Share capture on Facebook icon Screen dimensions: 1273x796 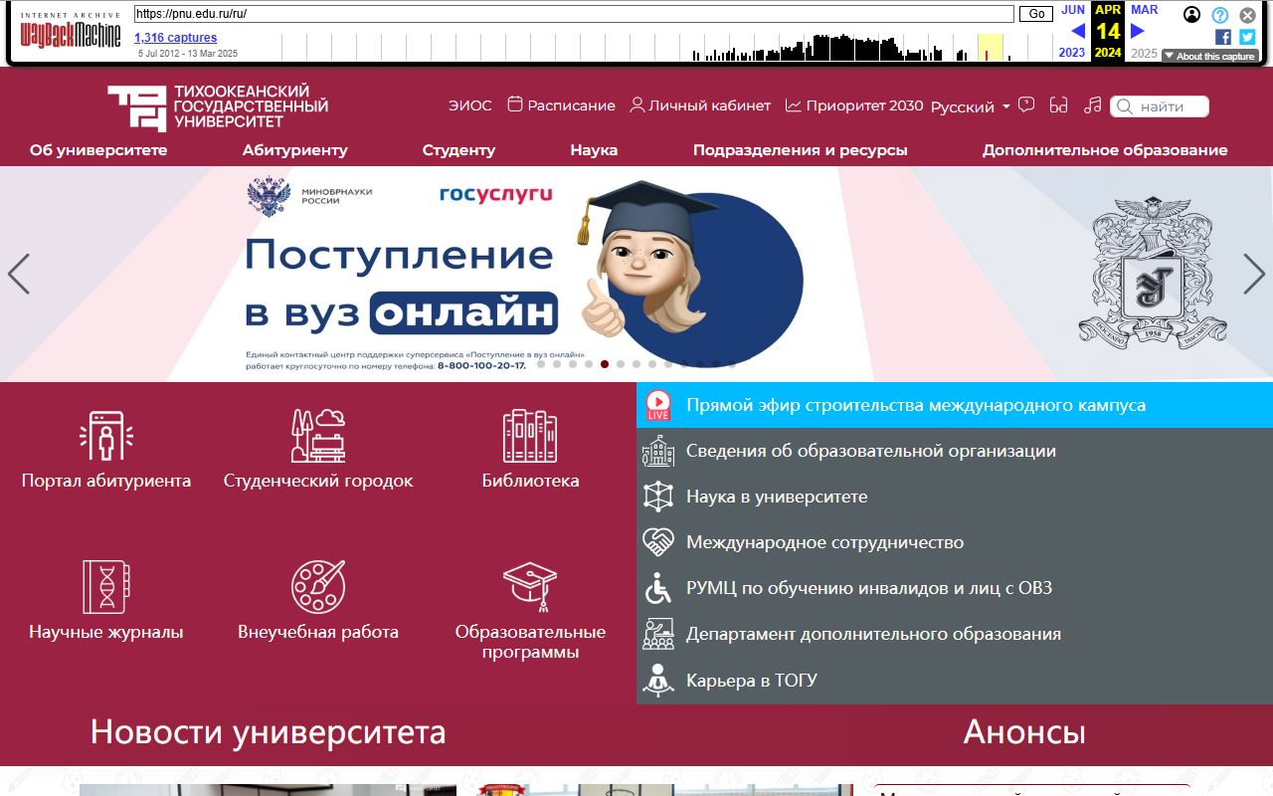tap(1223, 37)
